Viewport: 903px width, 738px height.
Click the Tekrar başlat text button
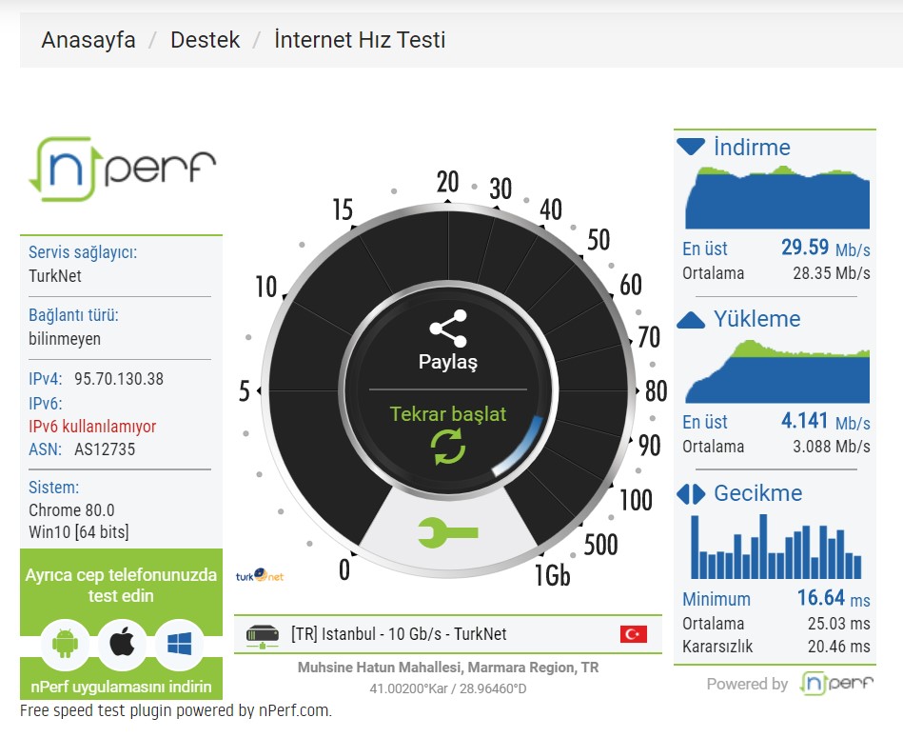coord(448,413)
